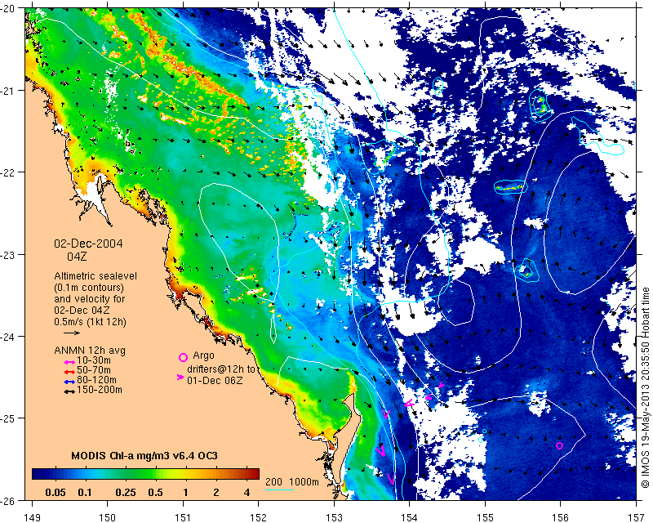
Task: Click the magenta Argo circle symbol in legend
Action: 183,357
